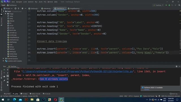
Task: Clear Run console with trash icon
Action: (8, 85)
